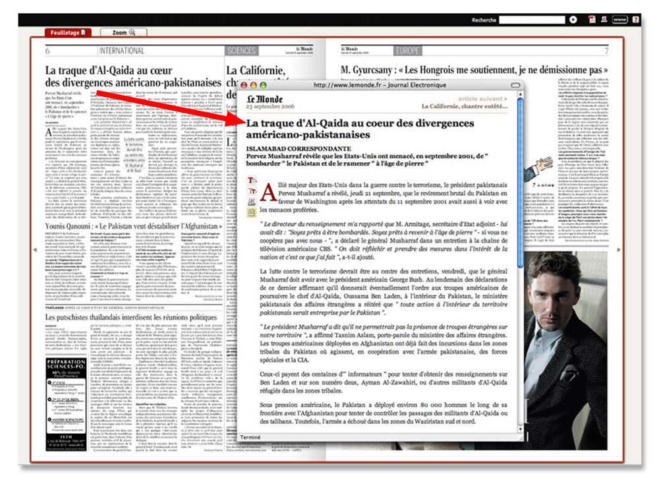Click the print icon in top bar

click(604, 20)
